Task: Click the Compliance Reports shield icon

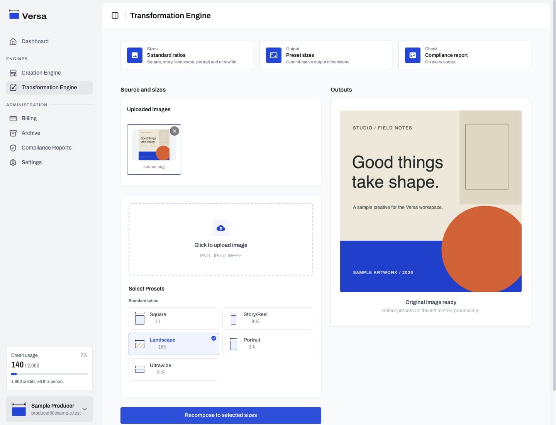Action: [13, 148]
